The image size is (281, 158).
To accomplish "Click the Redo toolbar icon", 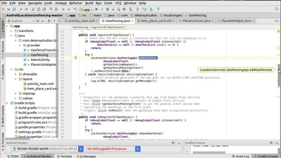I will pos(26,9).
